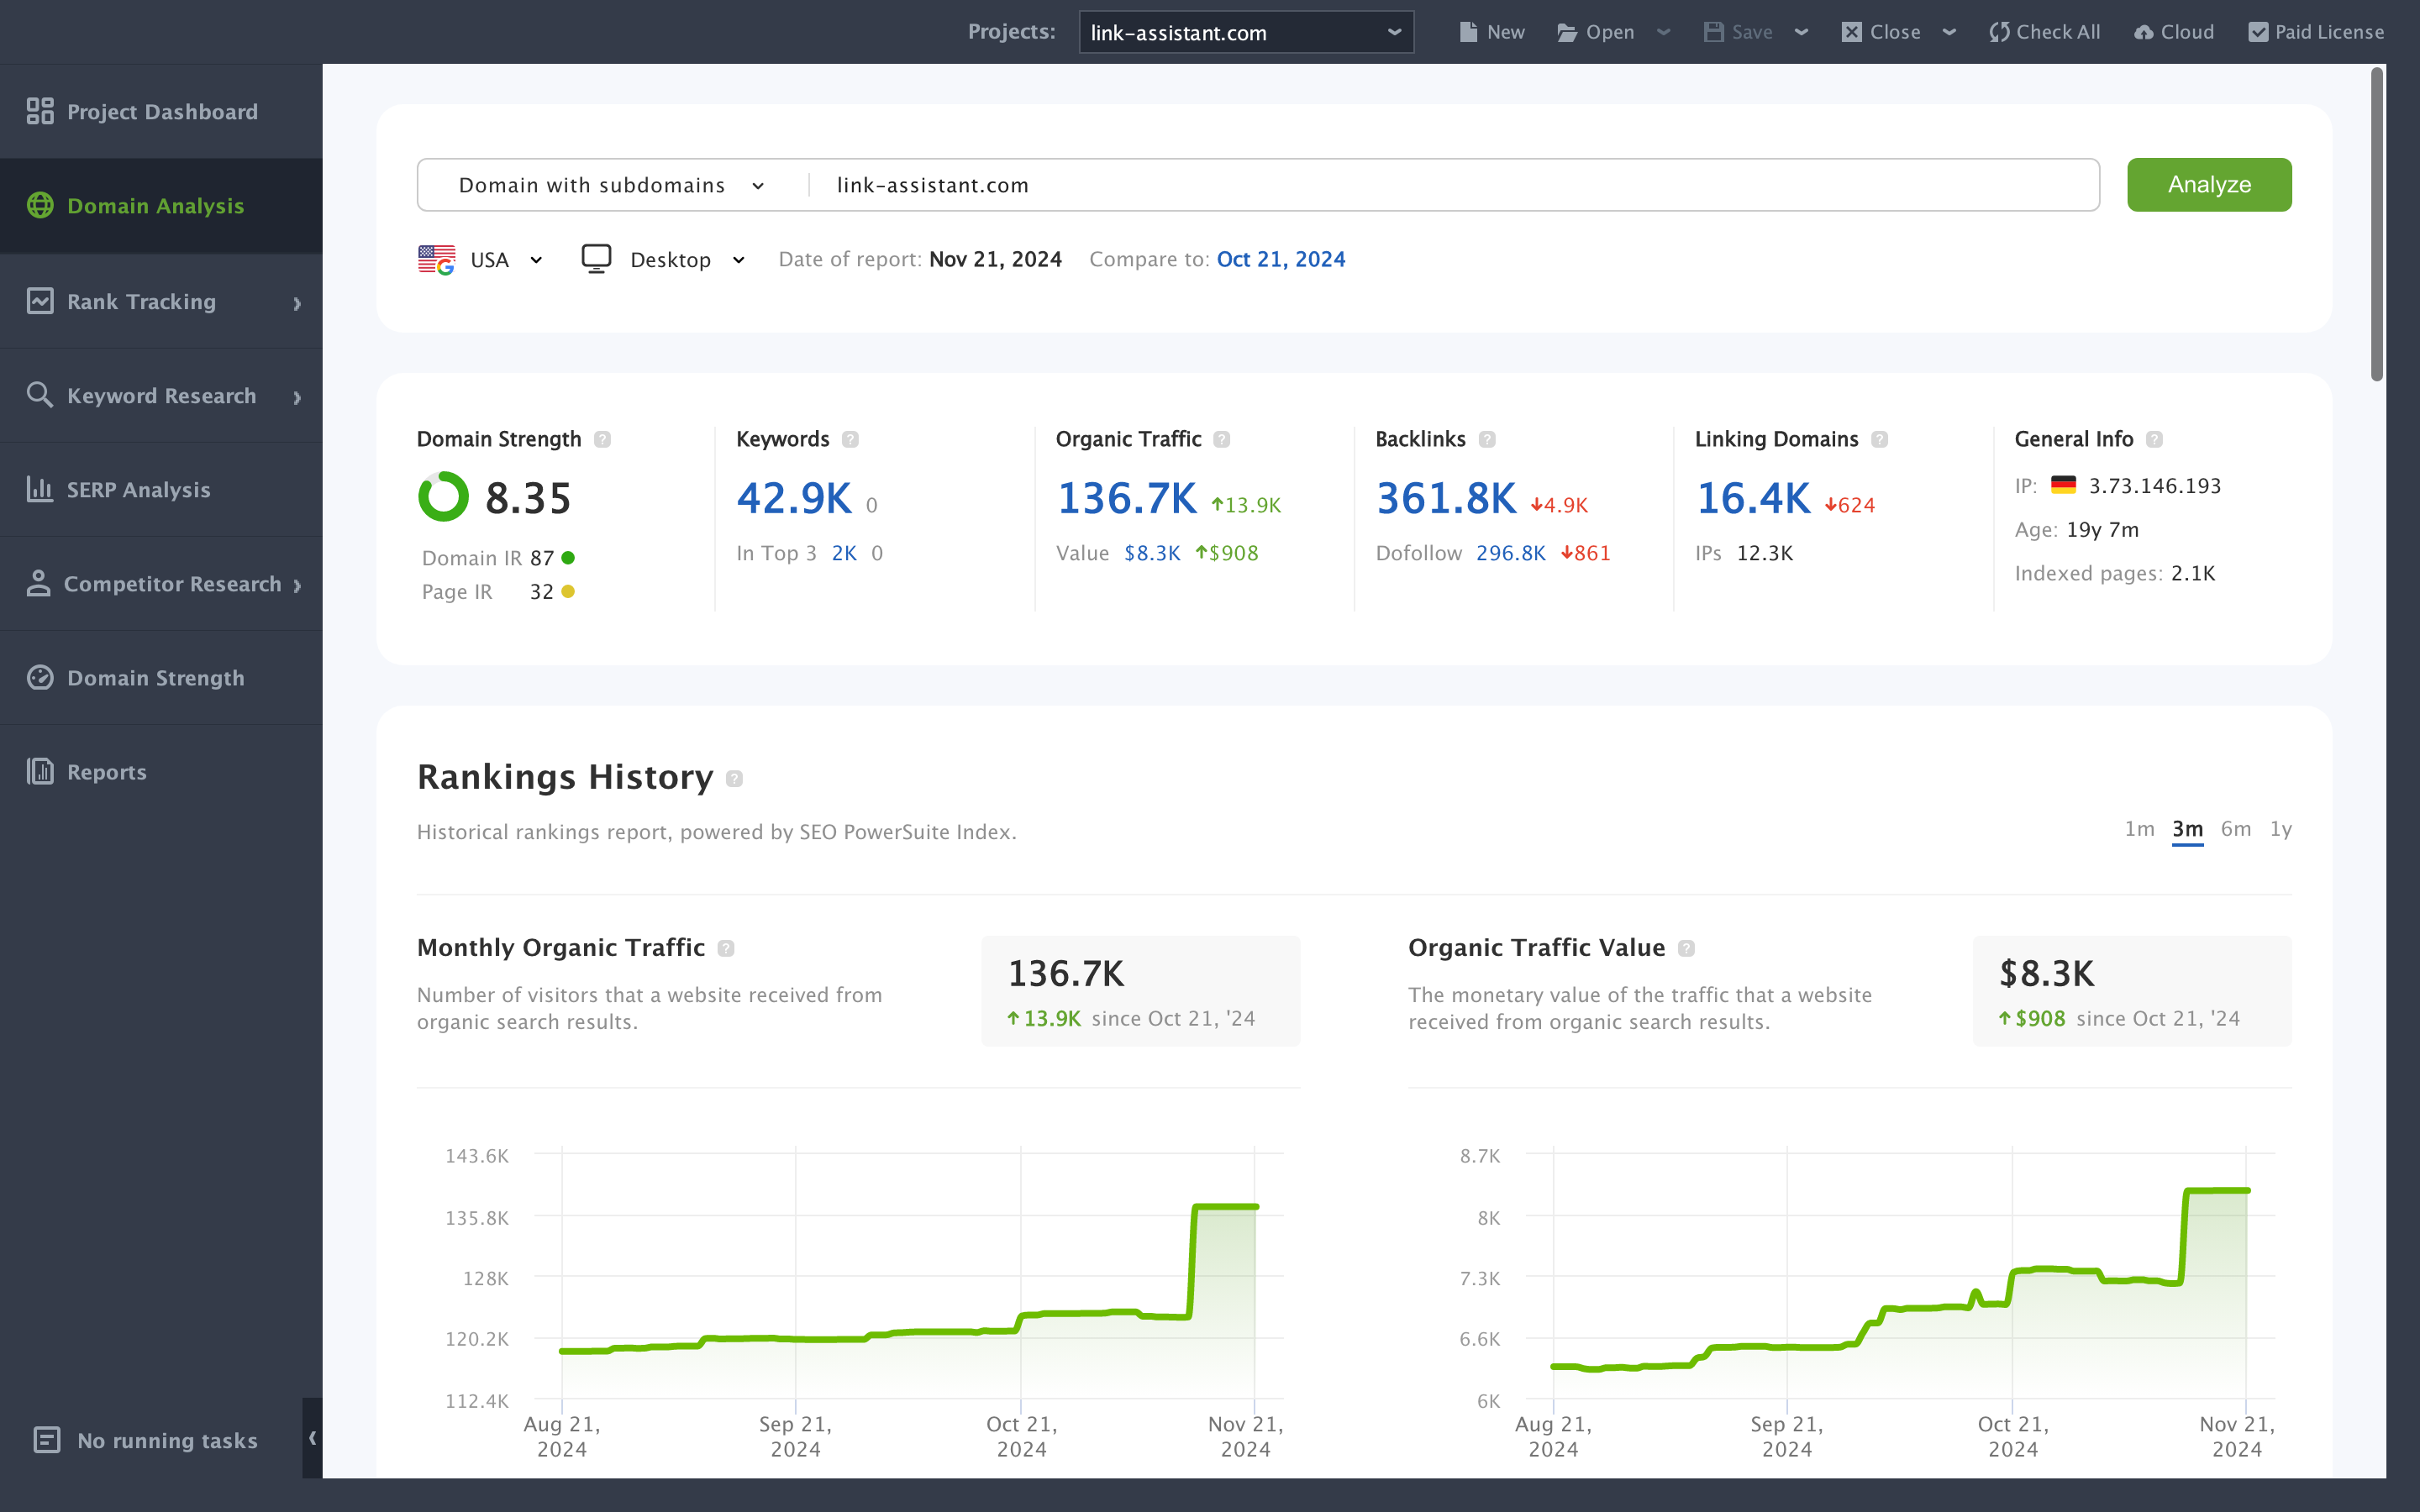Click the Competitor Research person icon
This screenshot has width=2420, height=1512.
tap(38, 583)
